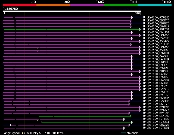The image size is (174, 135).
Task: Select the UniRef100_B9RB63 label
Action: pos(156,77)
